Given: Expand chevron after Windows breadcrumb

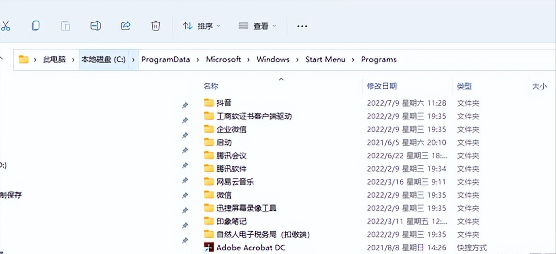Looking at the screenshot, I should [297, 60].
